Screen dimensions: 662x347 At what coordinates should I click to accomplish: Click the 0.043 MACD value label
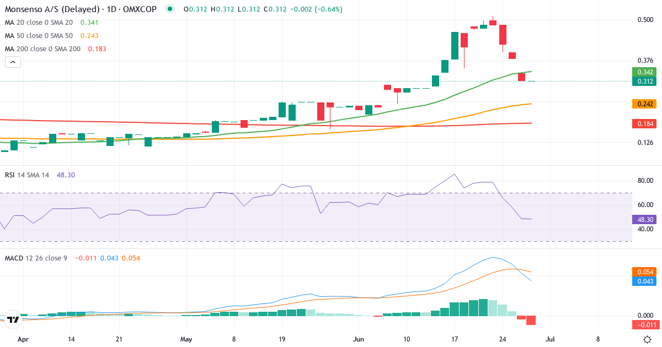(x=643, y=281)
